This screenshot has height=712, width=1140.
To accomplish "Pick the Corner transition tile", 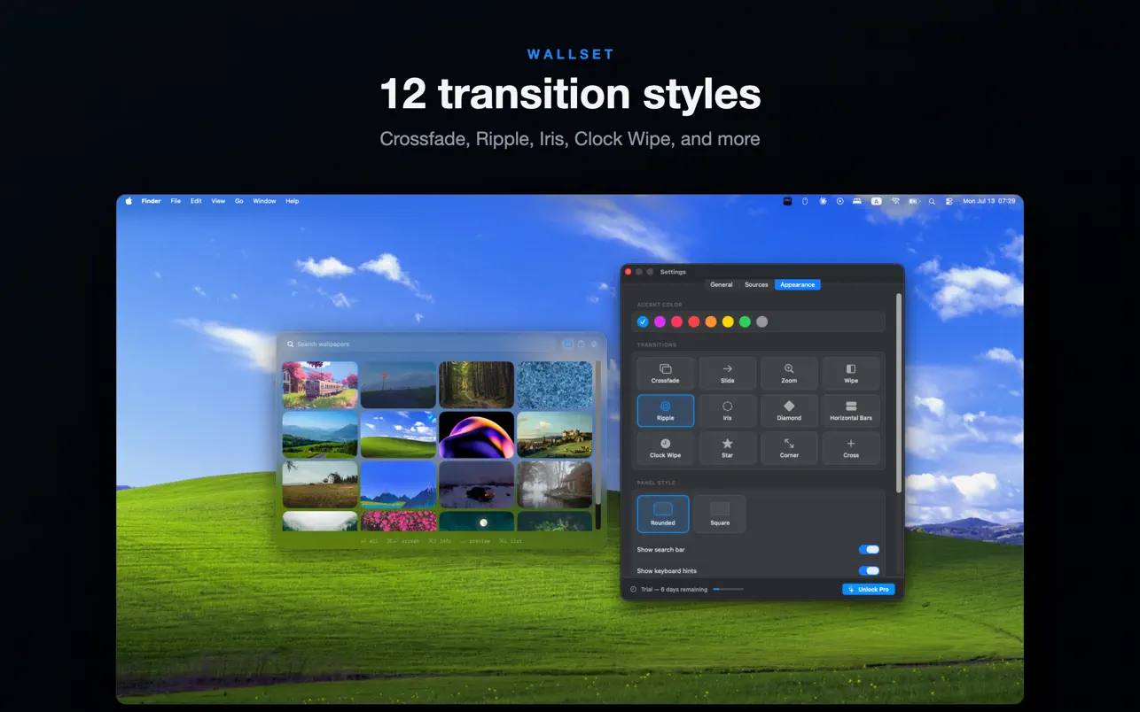I will [x=789, y=447].
